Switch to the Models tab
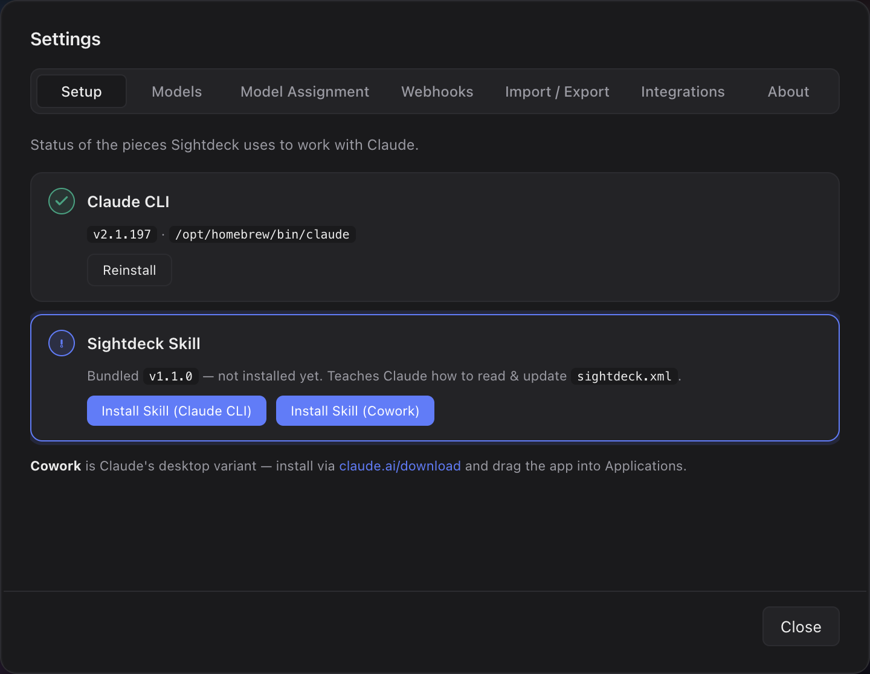This screenshot has height=674, width=870. pos(177,91)
